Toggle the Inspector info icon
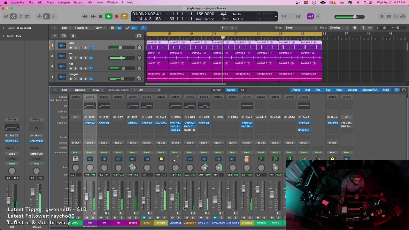The image size is (409, 230). click(x=13, y=16)
